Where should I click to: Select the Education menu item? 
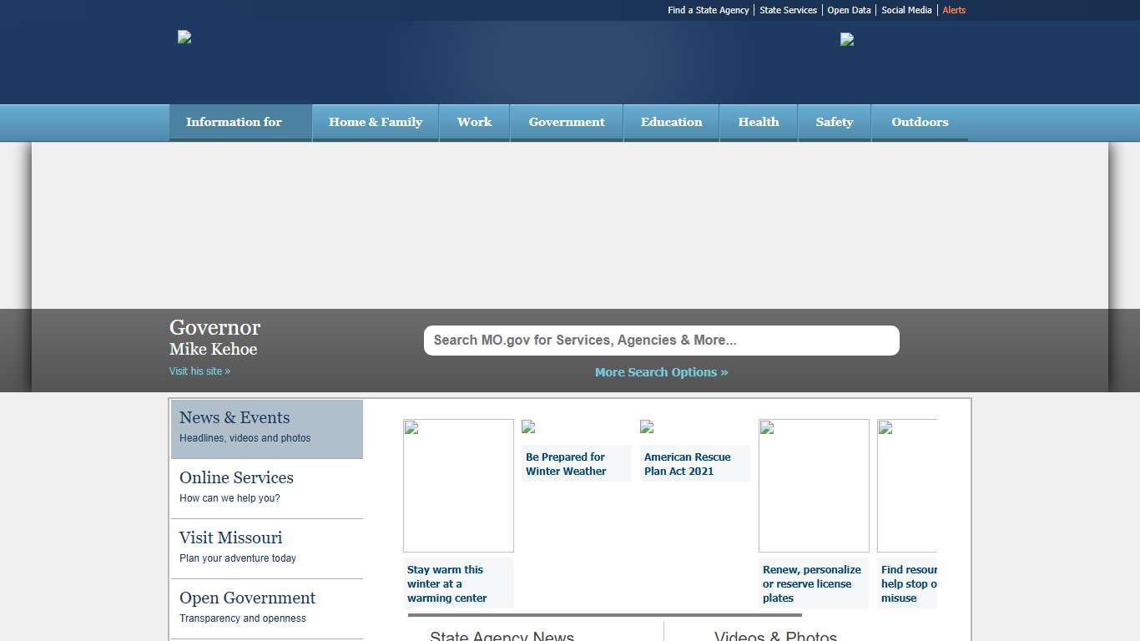(x=671, y=122)
